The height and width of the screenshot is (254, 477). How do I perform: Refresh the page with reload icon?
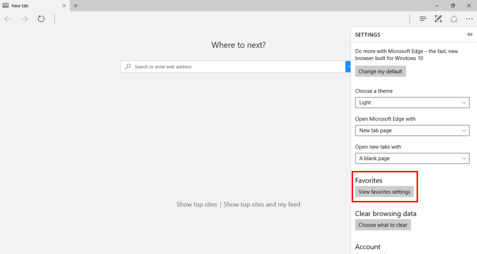(41, 19)
